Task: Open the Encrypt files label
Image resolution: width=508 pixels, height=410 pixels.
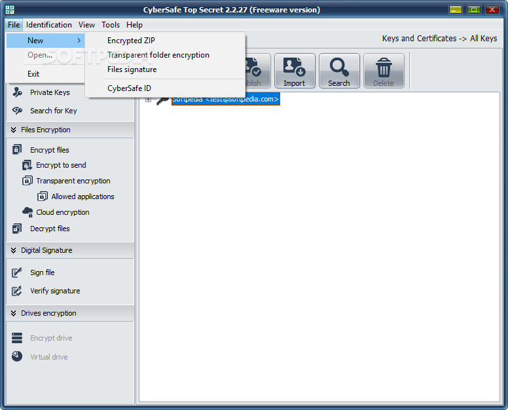Action: pyautogui.click(x=50, y=150)
